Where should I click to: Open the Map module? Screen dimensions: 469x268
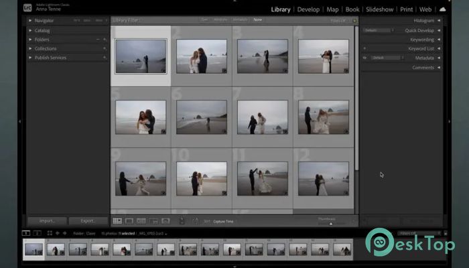332,9
